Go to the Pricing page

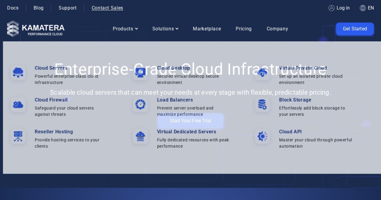coord(244,29)
